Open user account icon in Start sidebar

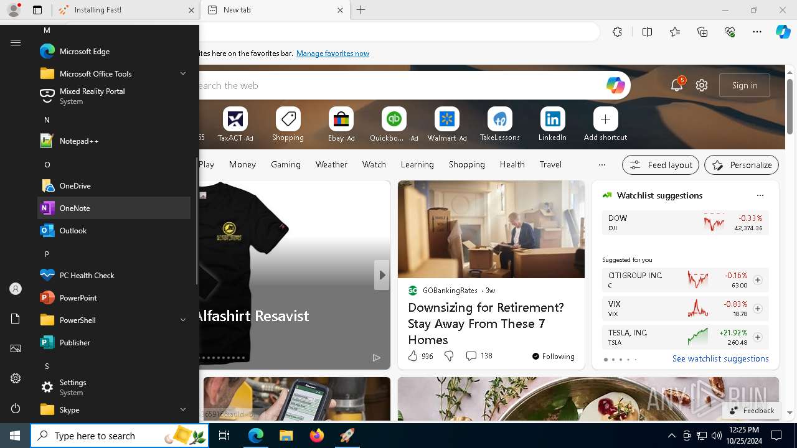tap(16, 289)
